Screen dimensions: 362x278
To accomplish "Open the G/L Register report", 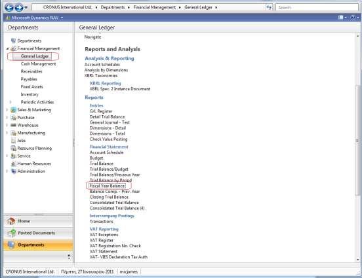I will pyautogui.click(x=101, y=111).
